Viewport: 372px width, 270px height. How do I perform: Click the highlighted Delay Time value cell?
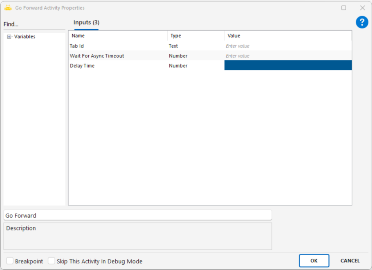point(288,65)
